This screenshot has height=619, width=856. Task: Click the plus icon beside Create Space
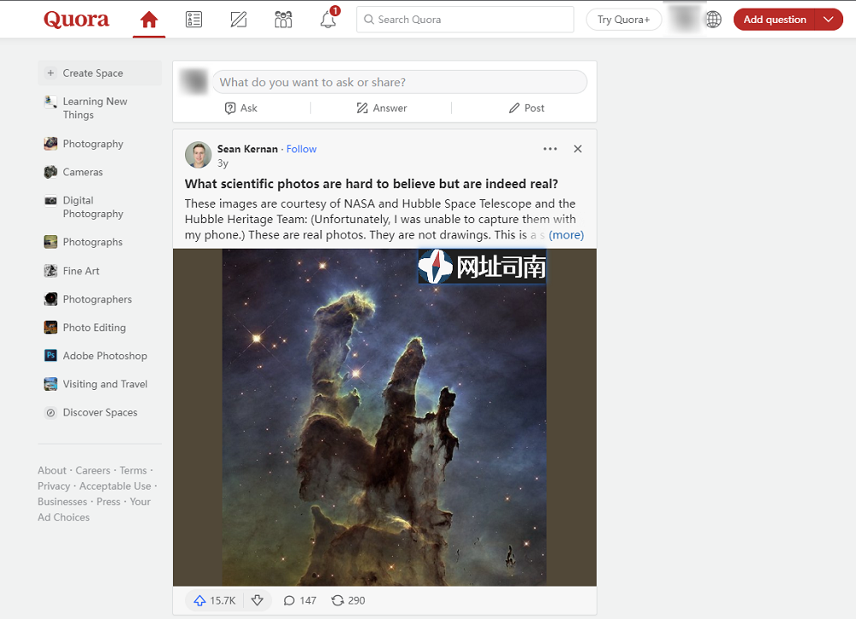coord(51,73)
